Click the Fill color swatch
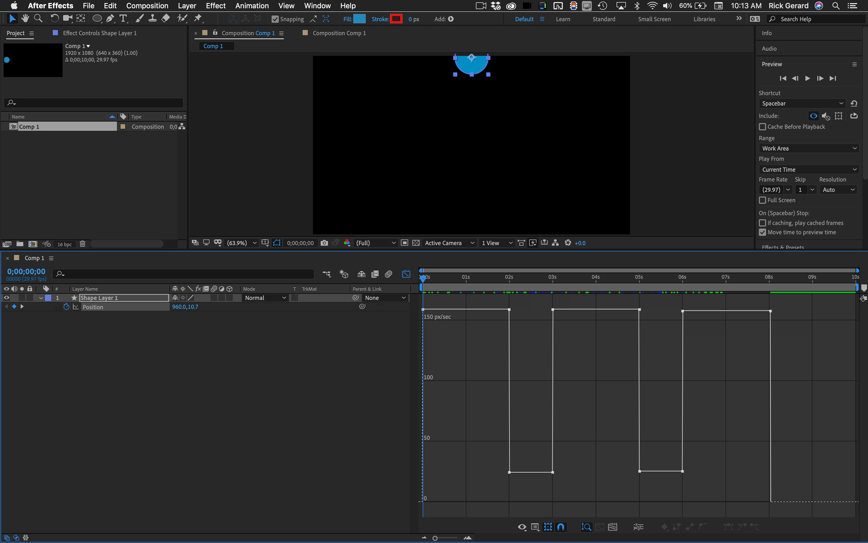 tap(359, 19)
